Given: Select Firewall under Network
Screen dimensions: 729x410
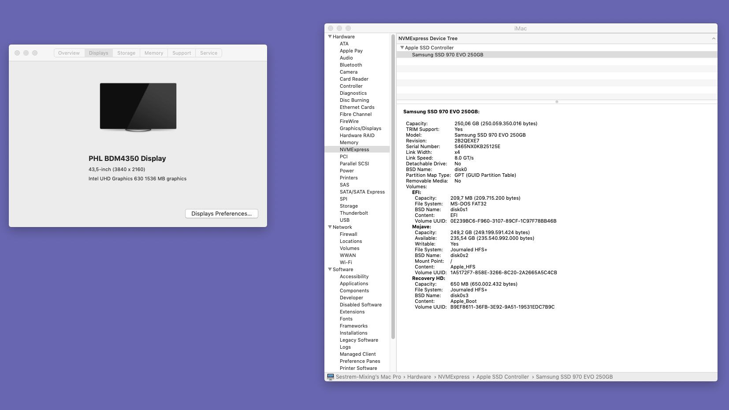Looking at the screenshot, I should pos(349,234).
